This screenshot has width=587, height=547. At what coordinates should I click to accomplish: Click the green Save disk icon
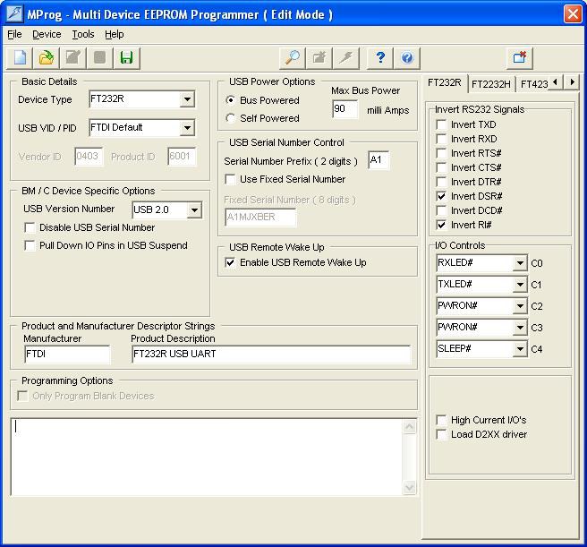coord(126,58)
